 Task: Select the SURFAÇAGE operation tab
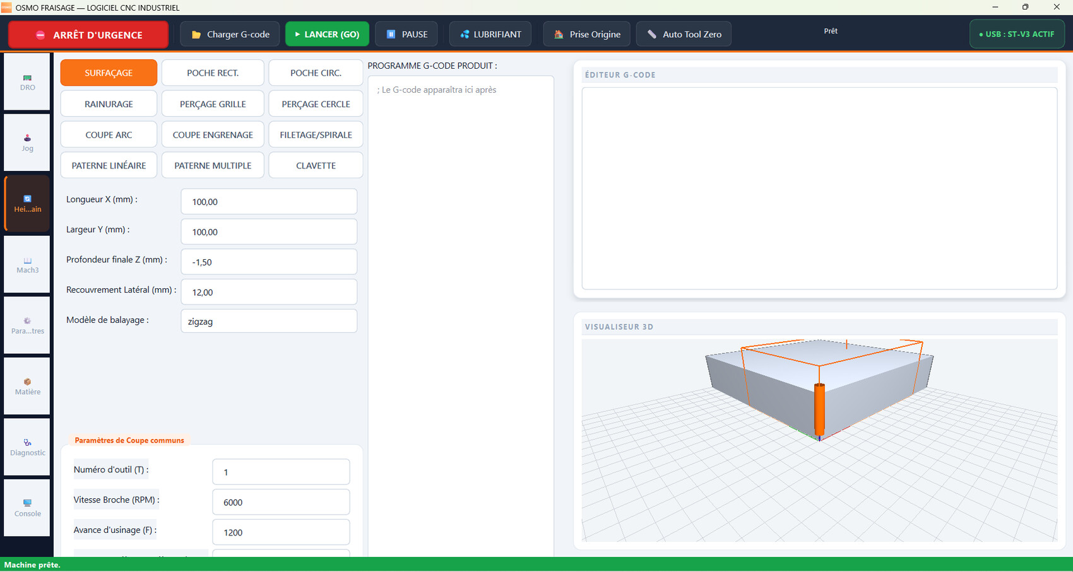click(x=109, y=73)
